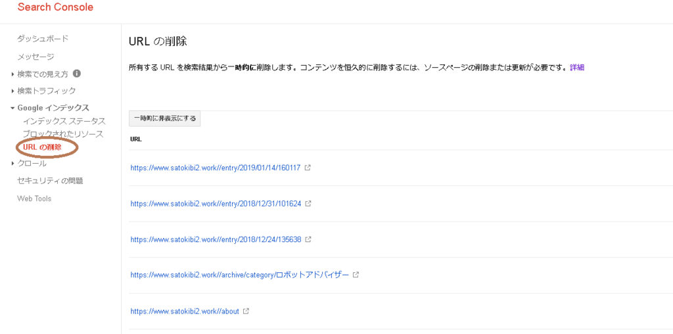Click external-link icon for 2018/12/24/135638 URL

coord(308,239)
